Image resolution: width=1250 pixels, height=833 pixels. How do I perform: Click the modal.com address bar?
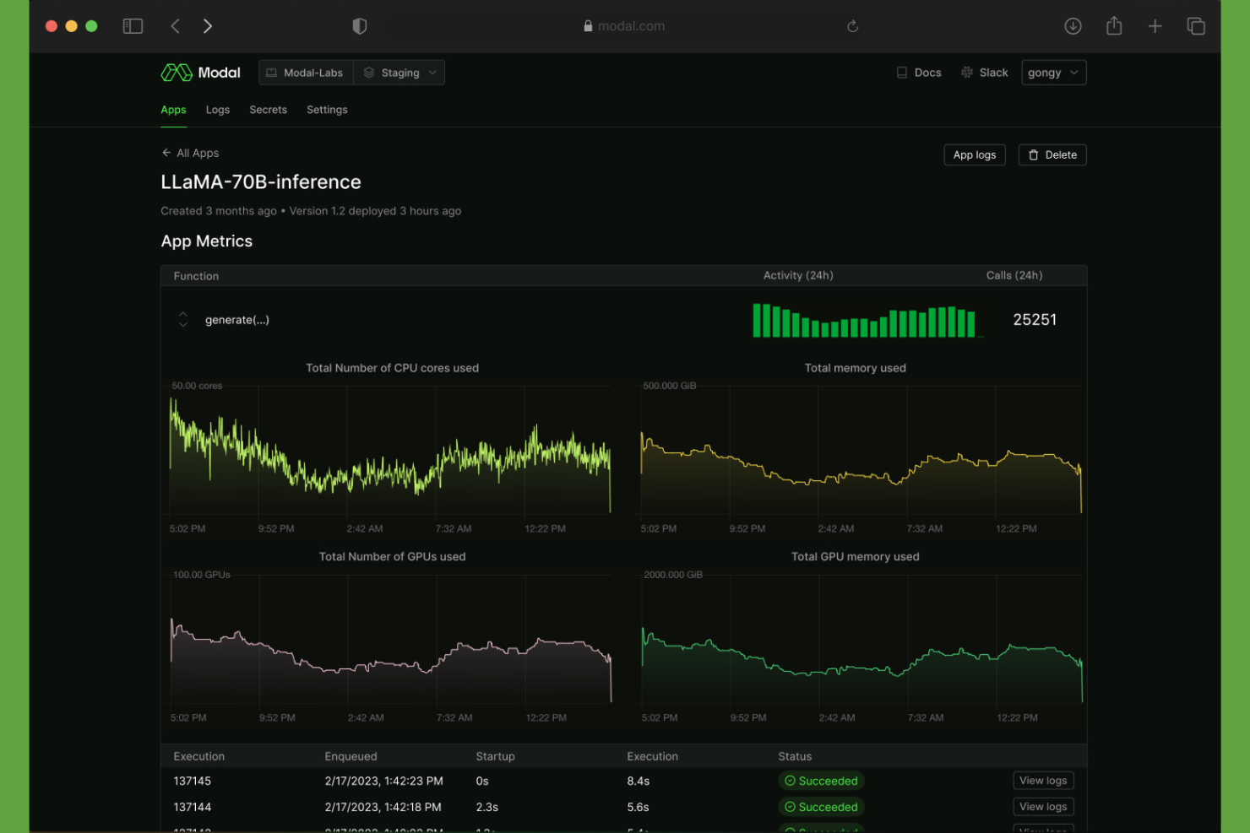[x=624, y=26]
